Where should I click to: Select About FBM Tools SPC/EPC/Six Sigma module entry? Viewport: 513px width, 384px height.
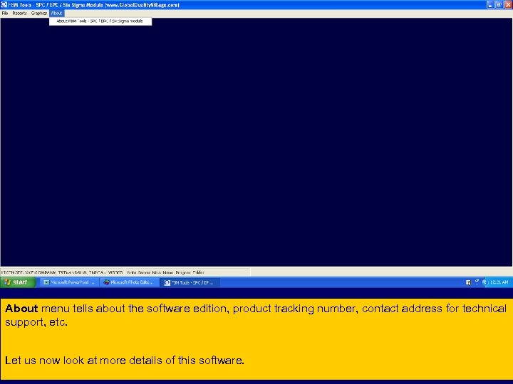point(100,21)
